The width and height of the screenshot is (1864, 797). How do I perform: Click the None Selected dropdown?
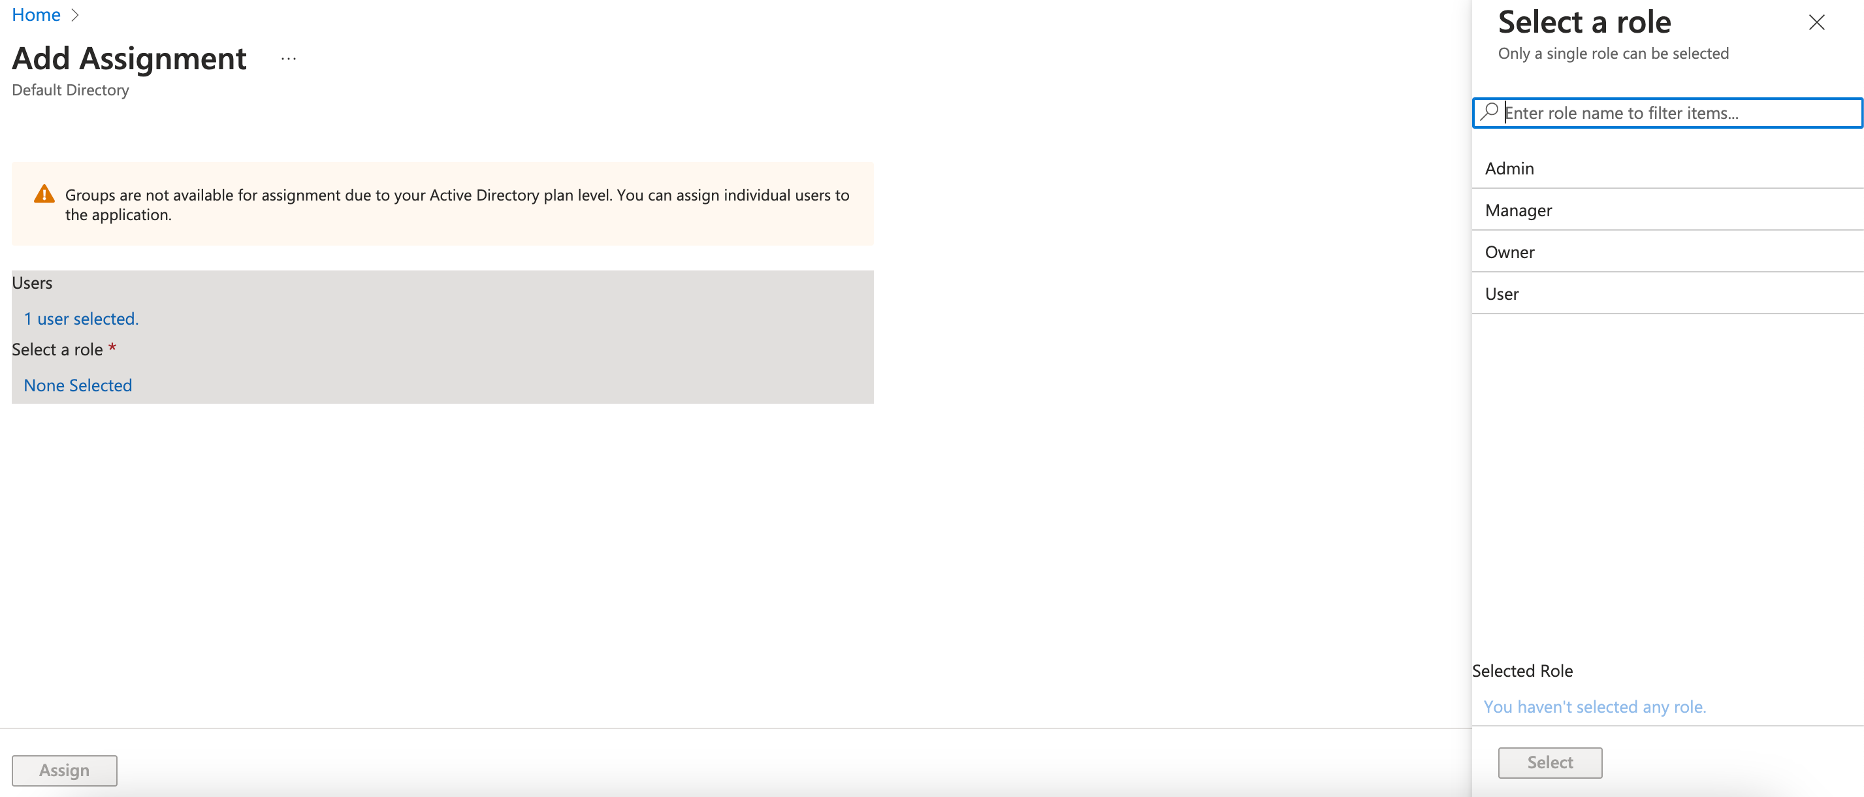[x=77, y=384]
